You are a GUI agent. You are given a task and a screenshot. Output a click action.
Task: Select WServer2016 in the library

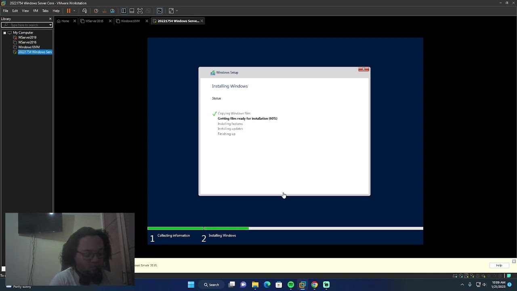(27, 42)
